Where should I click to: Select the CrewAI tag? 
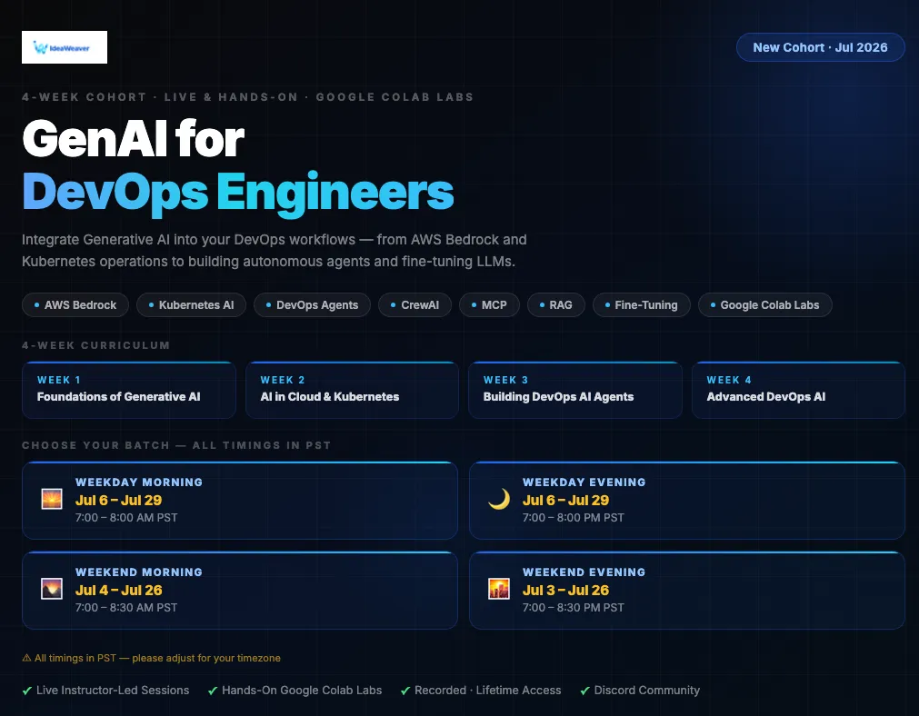coord(415,304)
